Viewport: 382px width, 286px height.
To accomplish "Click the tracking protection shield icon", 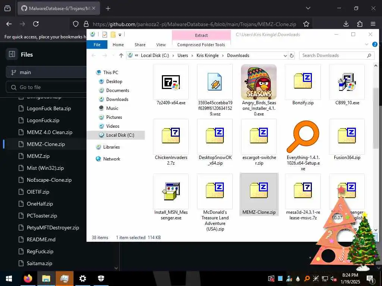I will tap(76, 24).
